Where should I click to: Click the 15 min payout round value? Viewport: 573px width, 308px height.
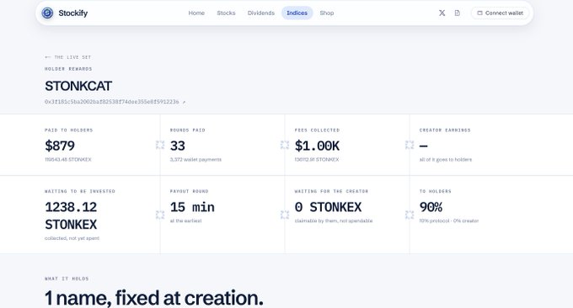point(192,207)
